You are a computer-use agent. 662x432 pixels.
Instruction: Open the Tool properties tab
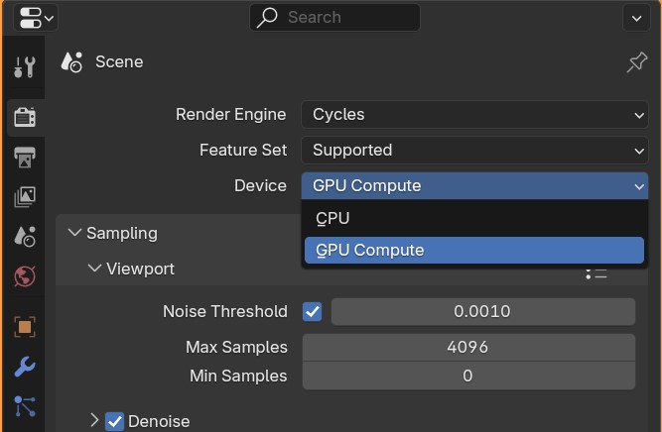[x=25, y=66]
